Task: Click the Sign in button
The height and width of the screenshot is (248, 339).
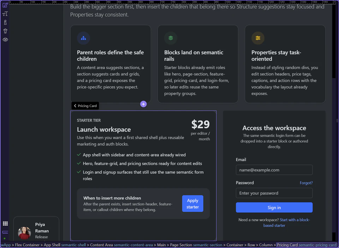Action: 274,207
